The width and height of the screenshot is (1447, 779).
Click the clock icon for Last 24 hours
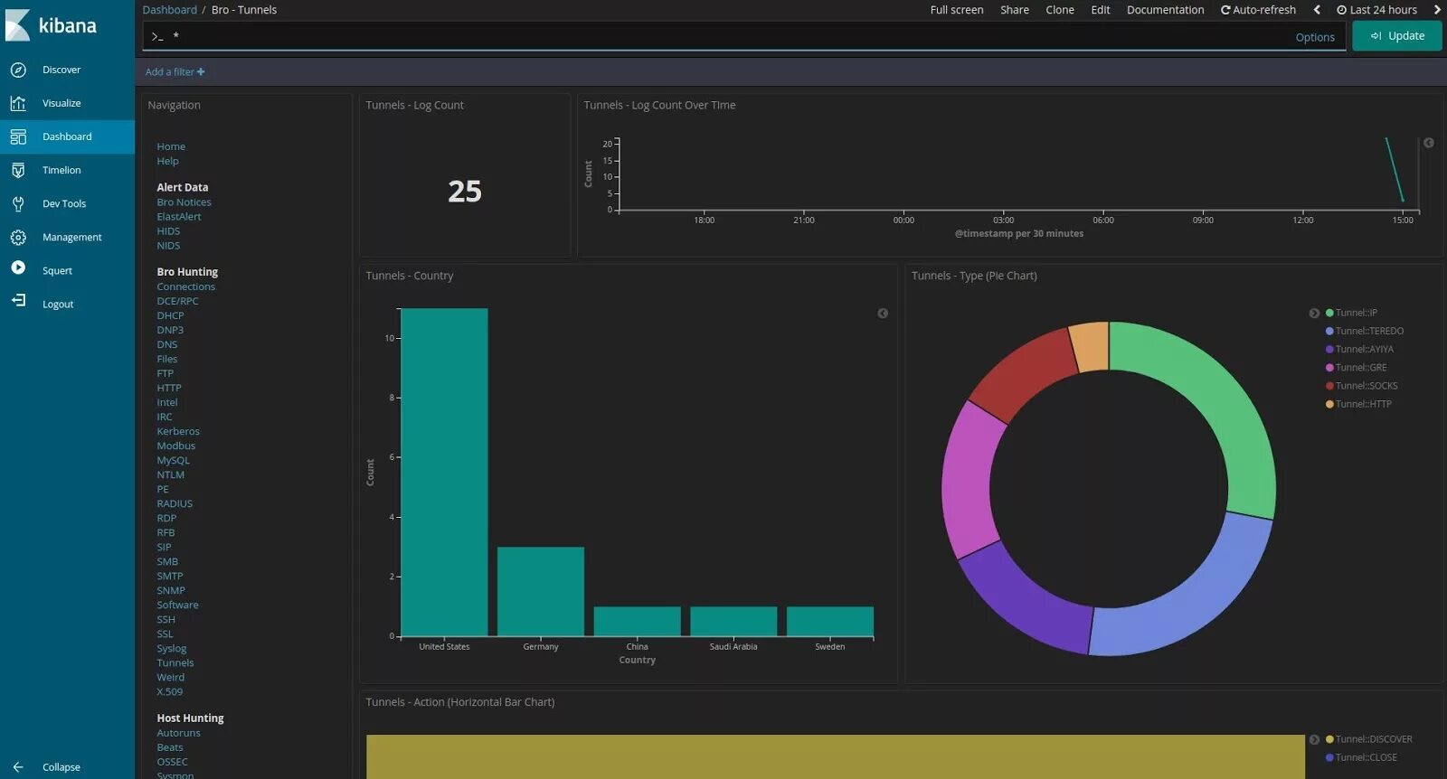[x=1342, y=10]
